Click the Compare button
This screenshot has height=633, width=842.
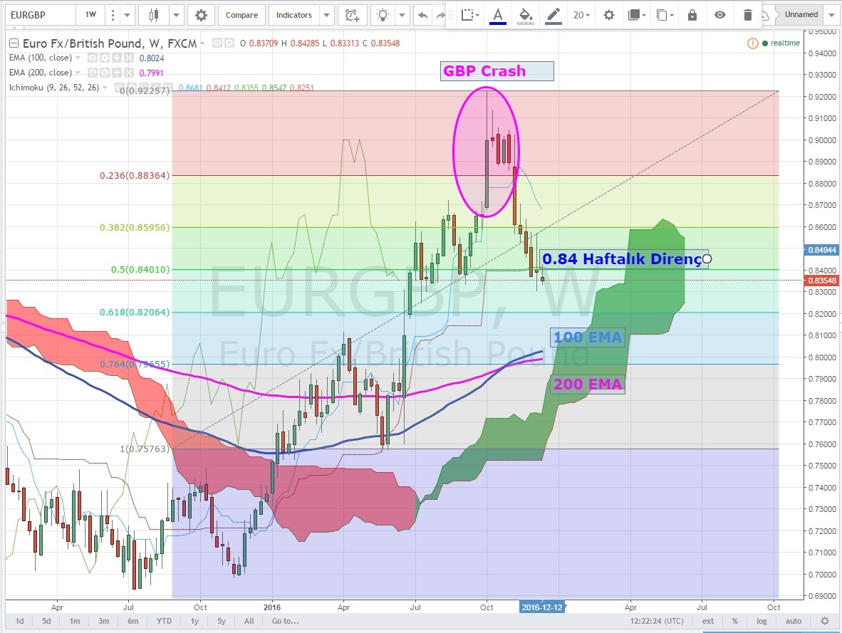click(241, 15)
